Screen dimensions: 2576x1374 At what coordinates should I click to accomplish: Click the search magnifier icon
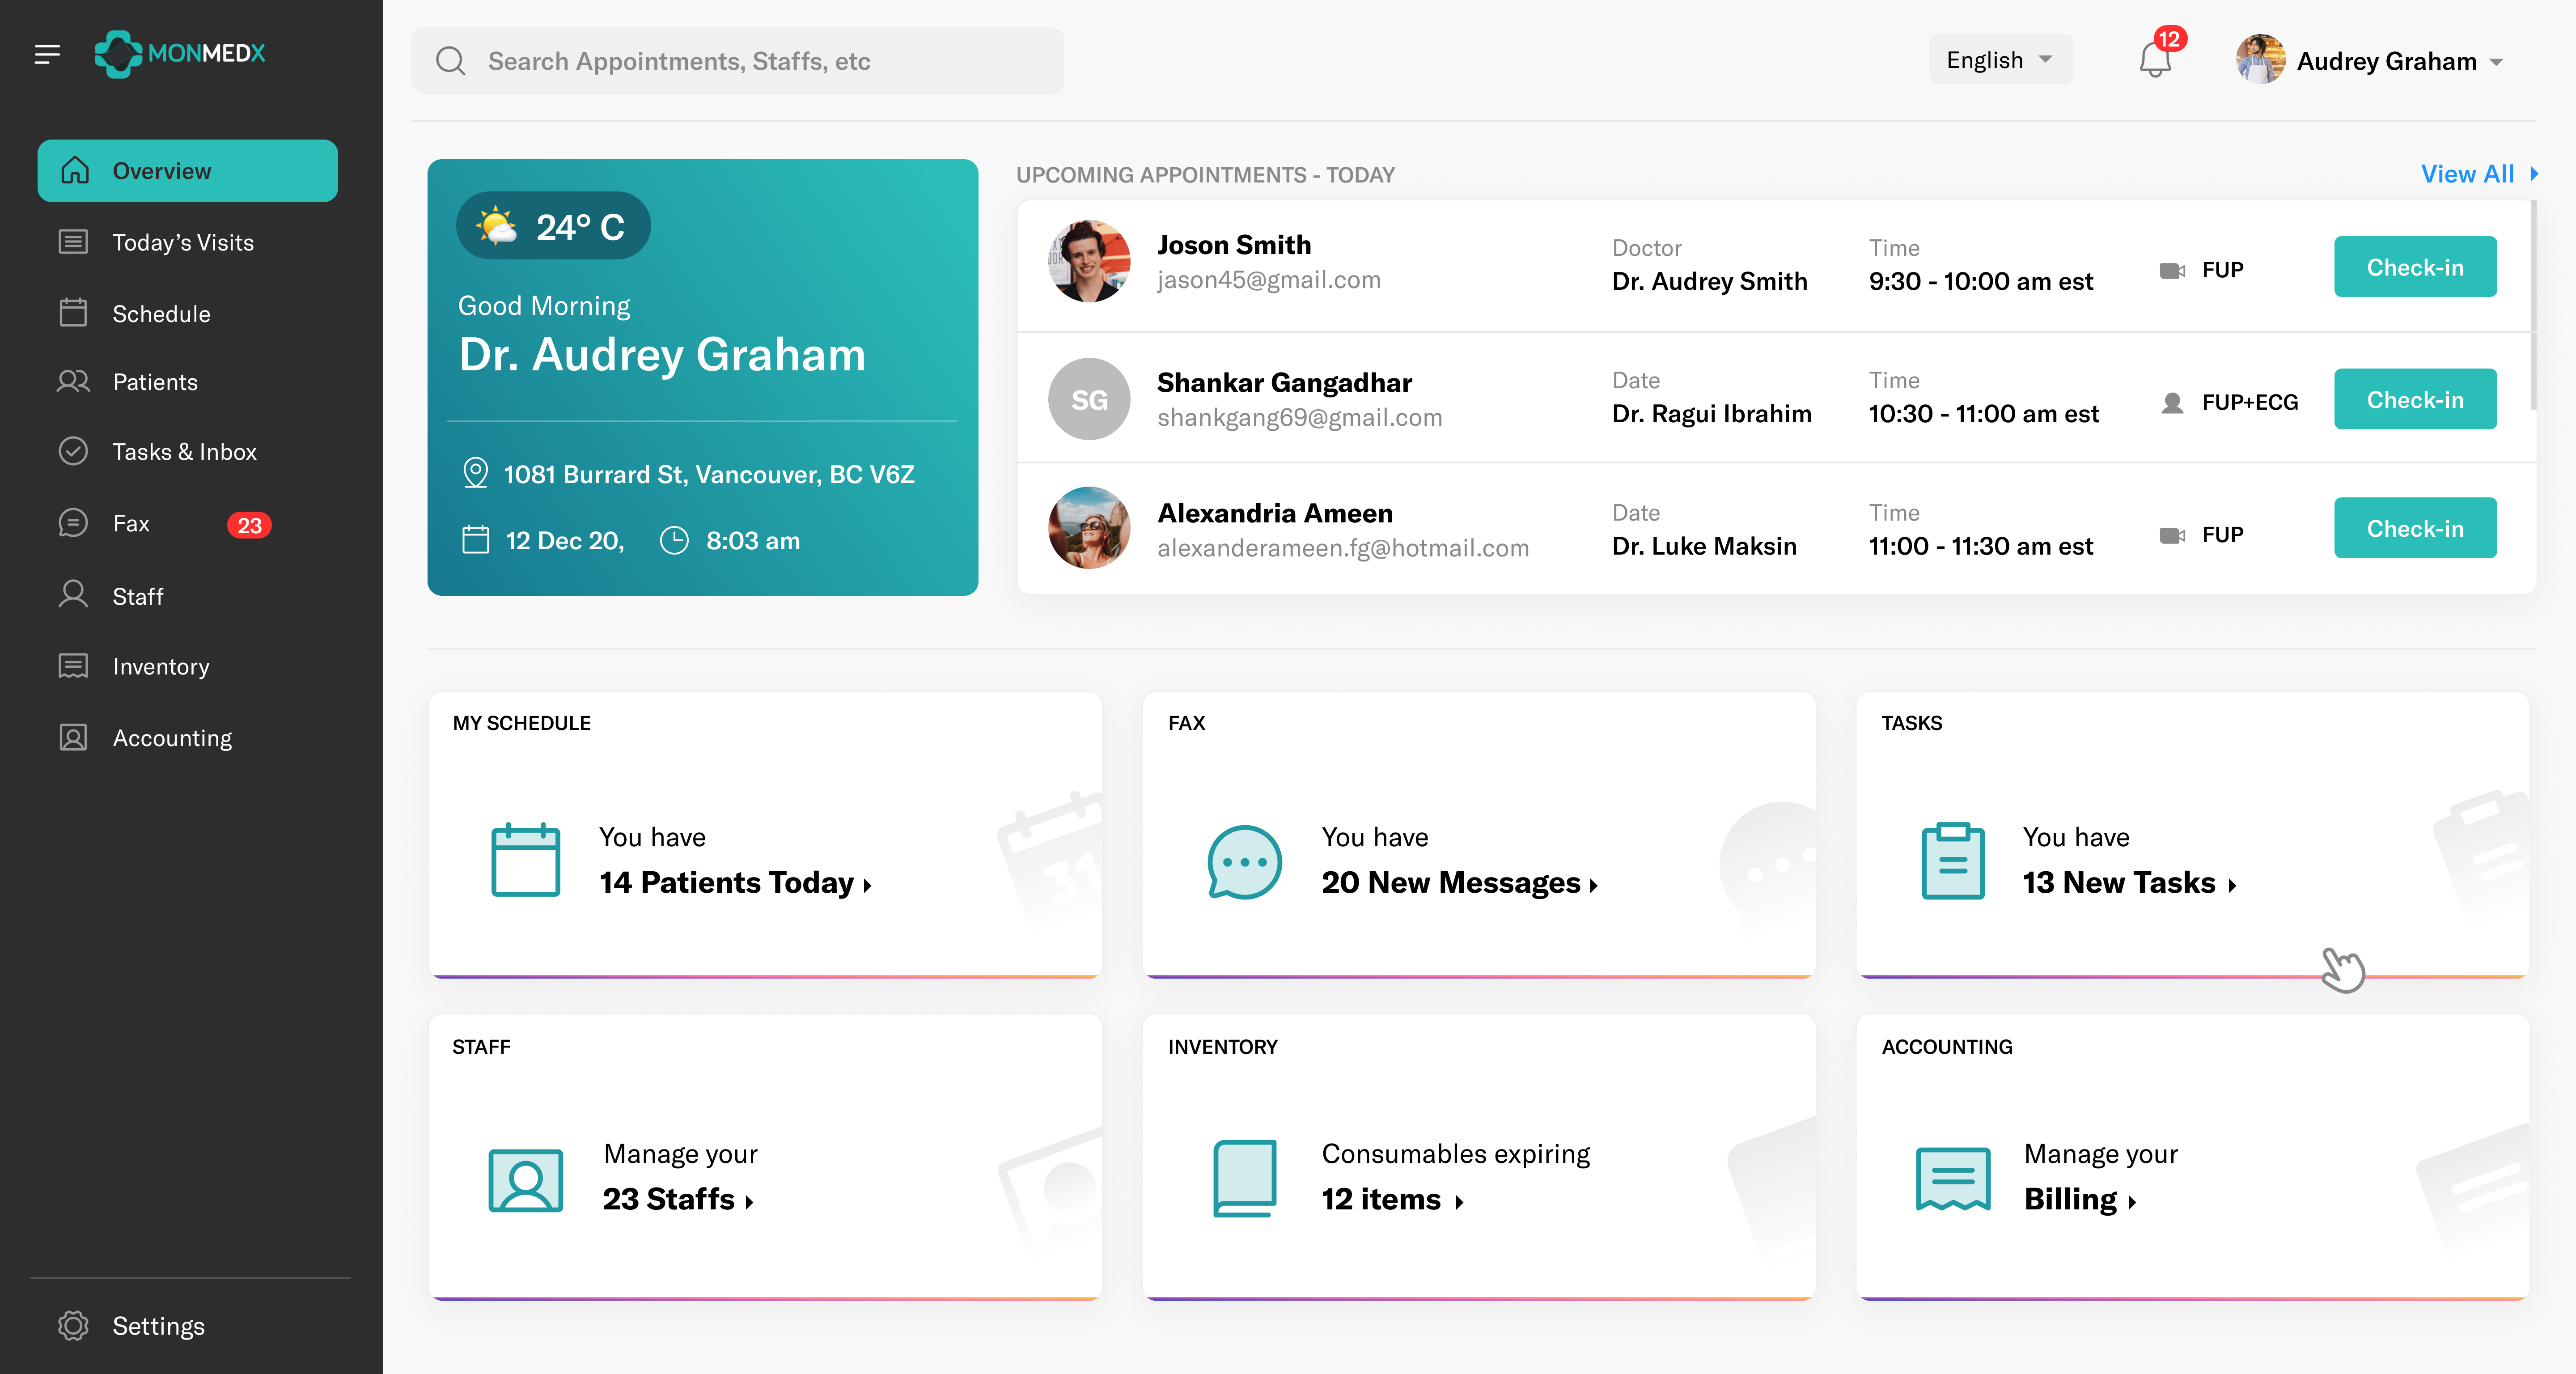451,61
